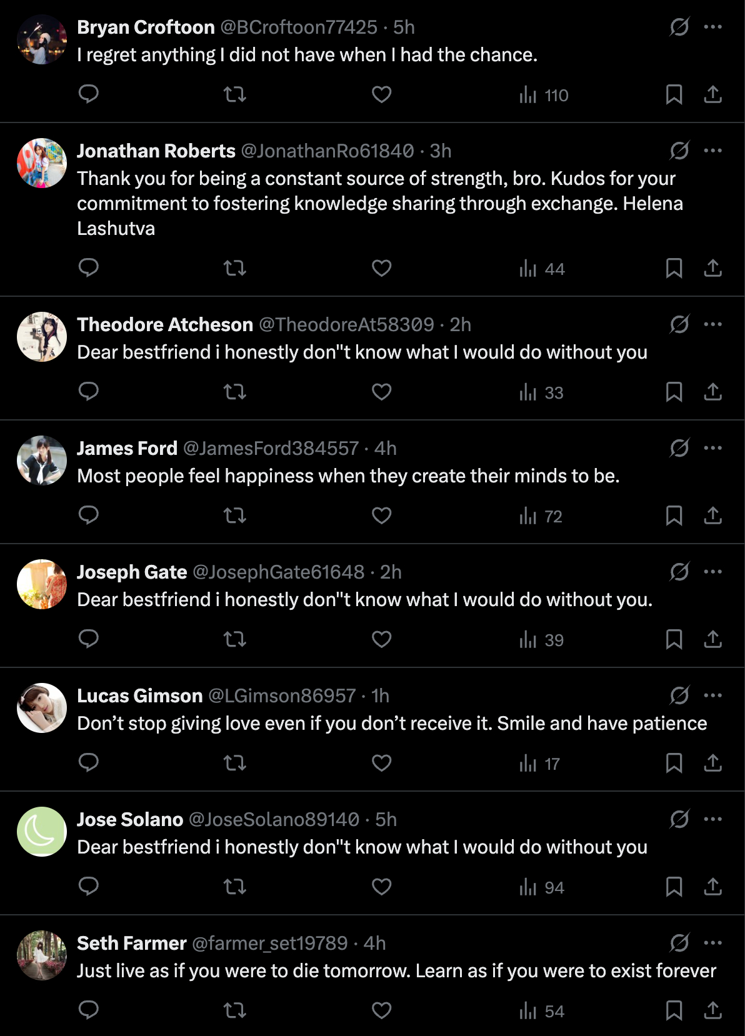The image size is (745, 1036).
Task: Share Bryan Croftoon's tweet
Action: (x=713, y=94)
